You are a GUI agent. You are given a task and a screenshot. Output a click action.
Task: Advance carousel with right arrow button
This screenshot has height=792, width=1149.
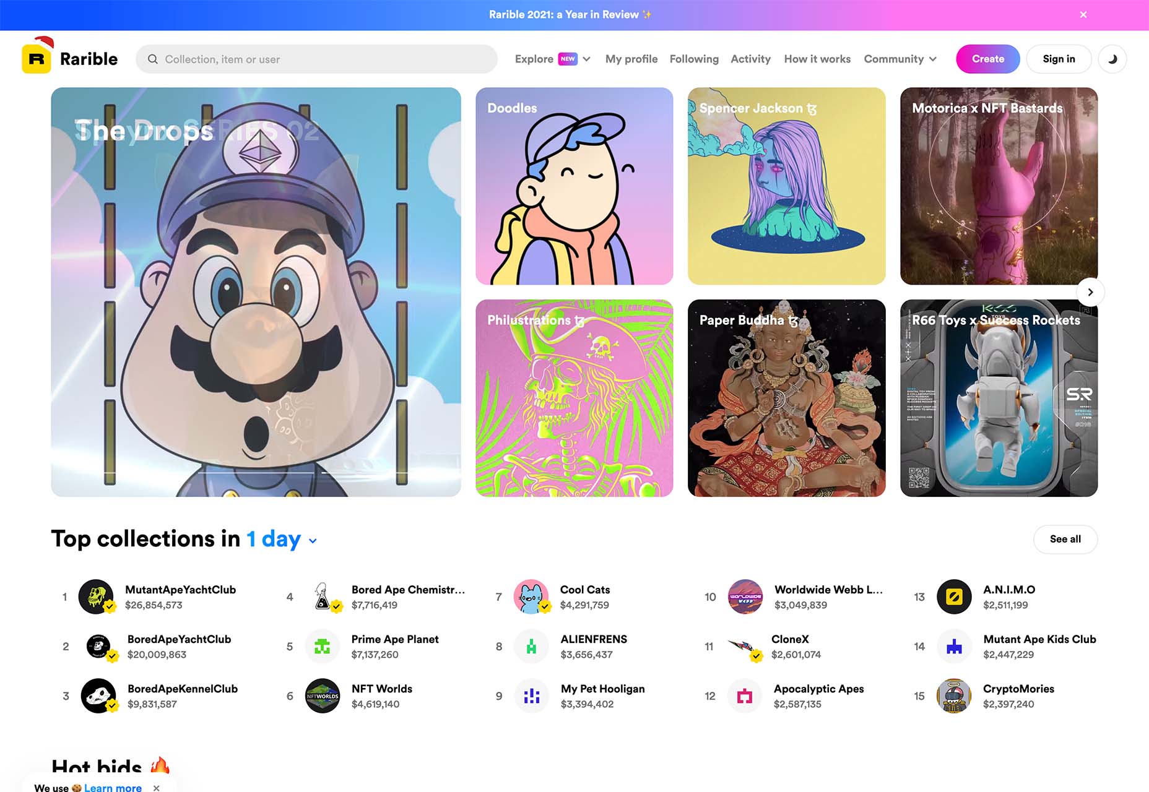click(x=1090, y=292)
